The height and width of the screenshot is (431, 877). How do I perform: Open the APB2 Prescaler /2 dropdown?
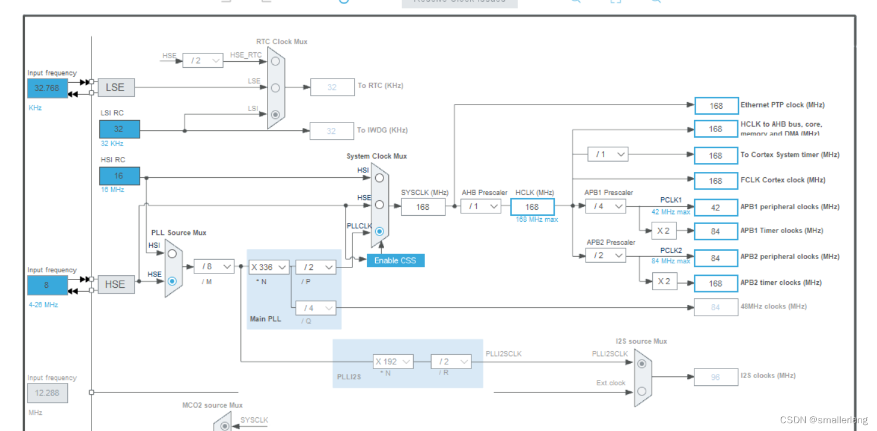(605, 255)
